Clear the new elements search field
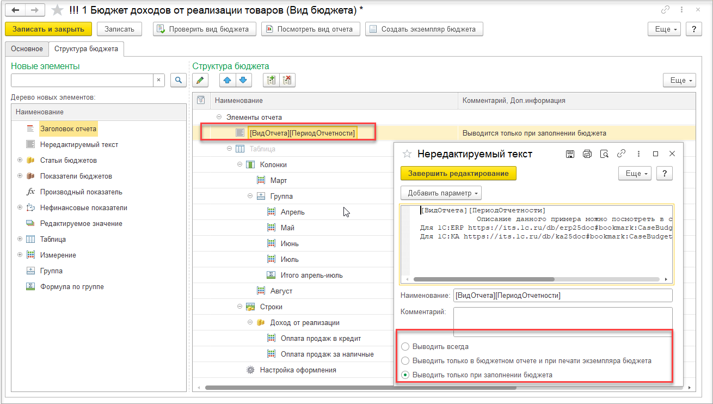 [159, 80]
